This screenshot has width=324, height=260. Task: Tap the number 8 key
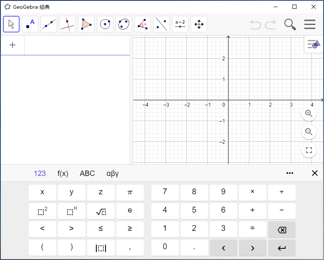click(x=194, y=193)
